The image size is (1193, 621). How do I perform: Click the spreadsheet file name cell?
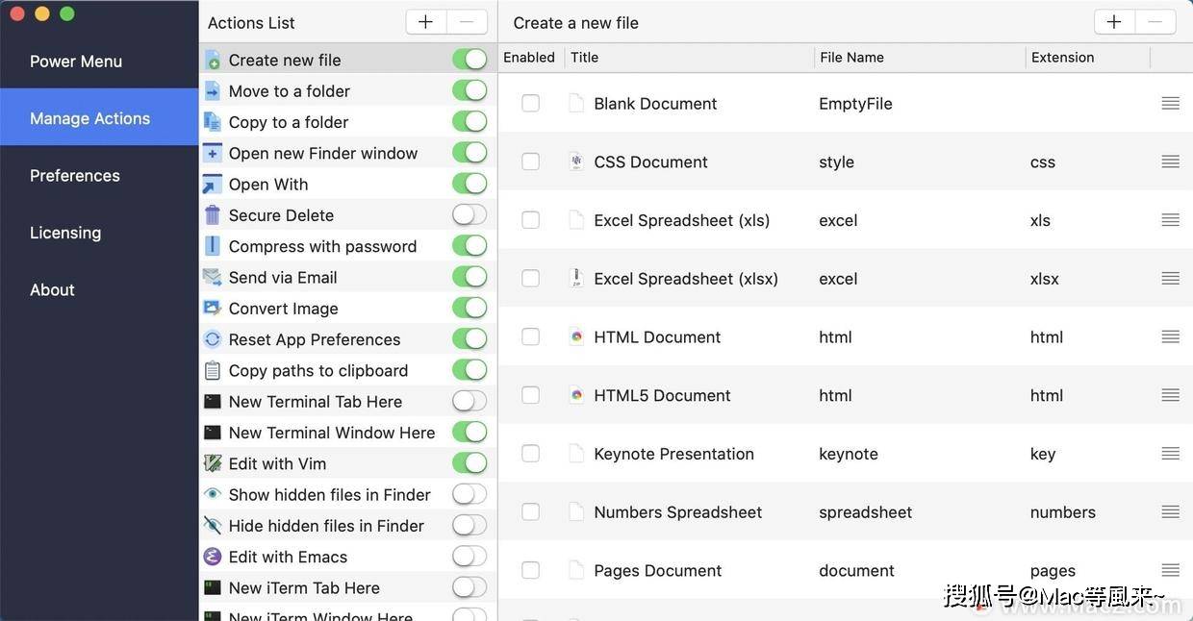tap(865, 512)
